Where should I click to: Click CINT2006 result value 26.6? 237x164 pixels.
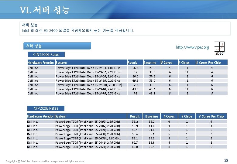pos(136,68)
